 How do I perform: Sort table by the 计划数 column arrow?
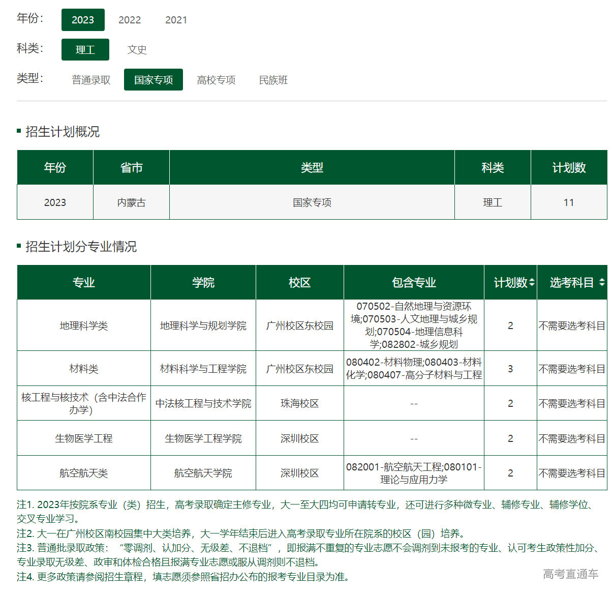(x=532, y=282)
